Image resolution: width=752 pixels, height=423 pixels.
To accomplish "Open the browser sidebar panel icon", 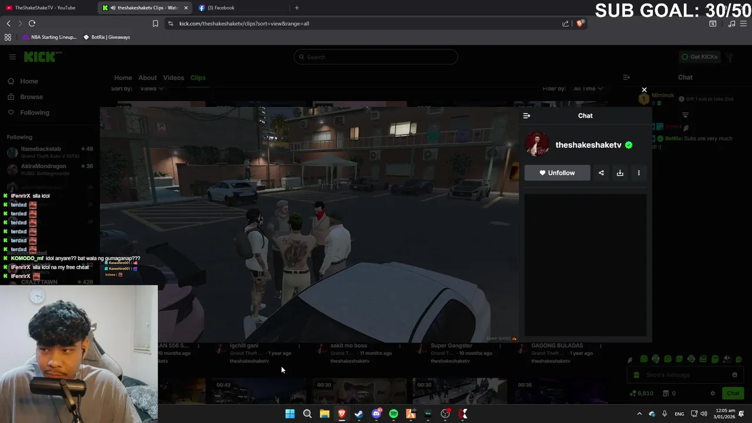I will point(713,23).
